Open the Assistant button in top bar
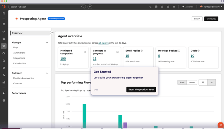Viewport: 224px width, 129px height. point(188,7)
